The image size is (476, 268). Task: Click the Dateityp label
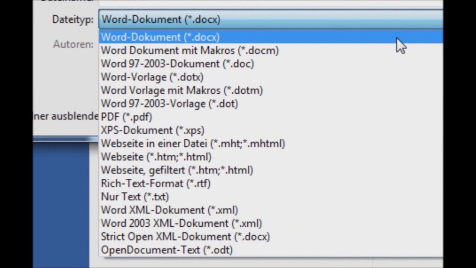(x=73, y=20)
